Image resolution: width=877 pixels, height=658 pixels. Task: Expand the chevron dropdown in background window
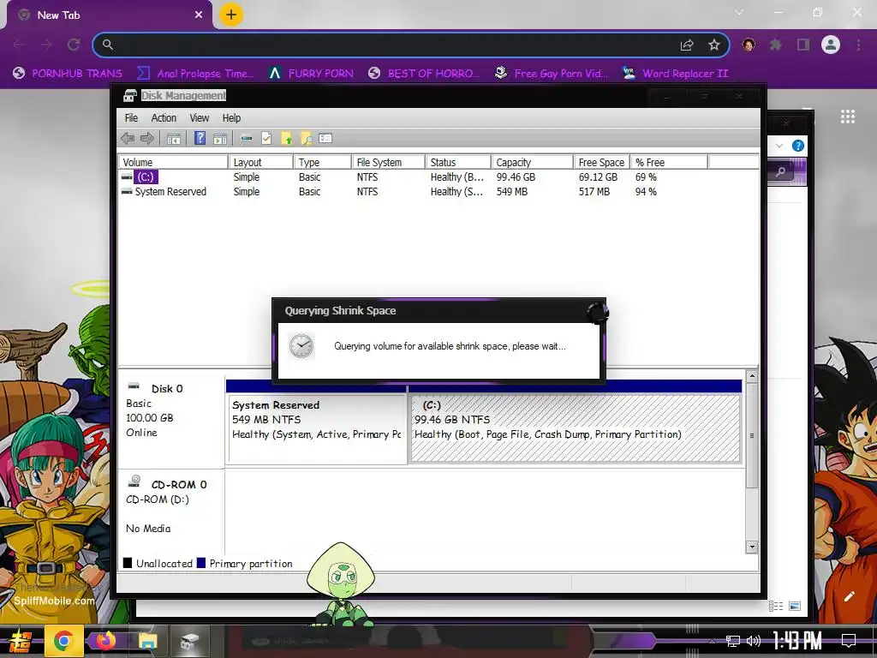pos(779,146)
